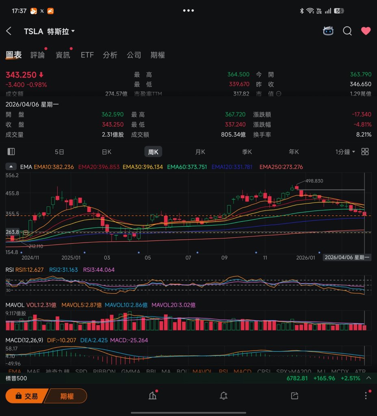Click the MACD(12,26,9) indicator header
Viewport: 377px width, 416px height.
(24, 340)
